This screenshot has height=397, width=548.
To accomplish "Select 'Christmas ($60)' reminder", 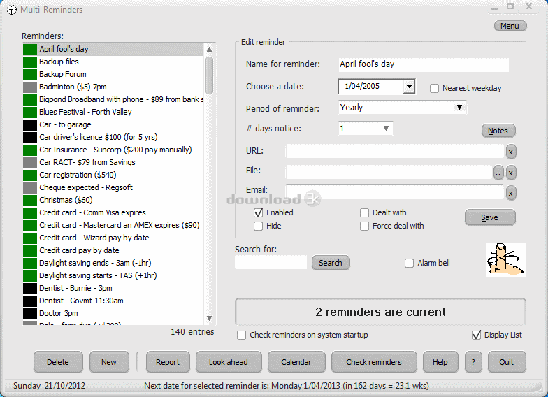I will click(113, 200).
